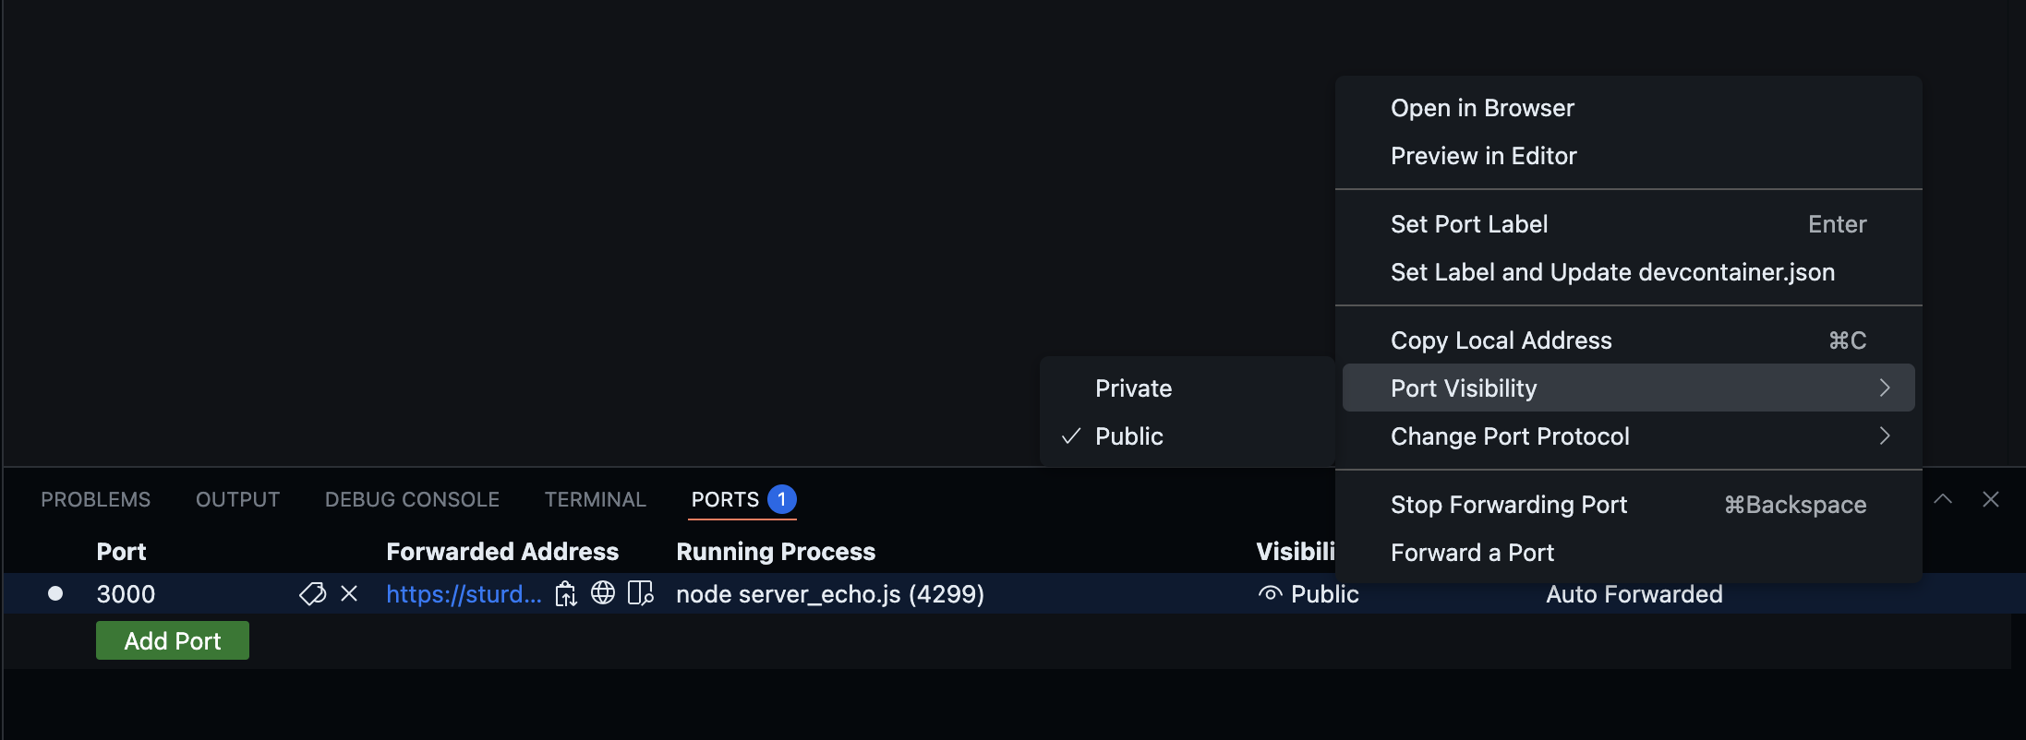The height and width of the screenshot is (740, 2026).
Task: Copy the forwarded address using the clipboard icon
Action: click(565, 593)
